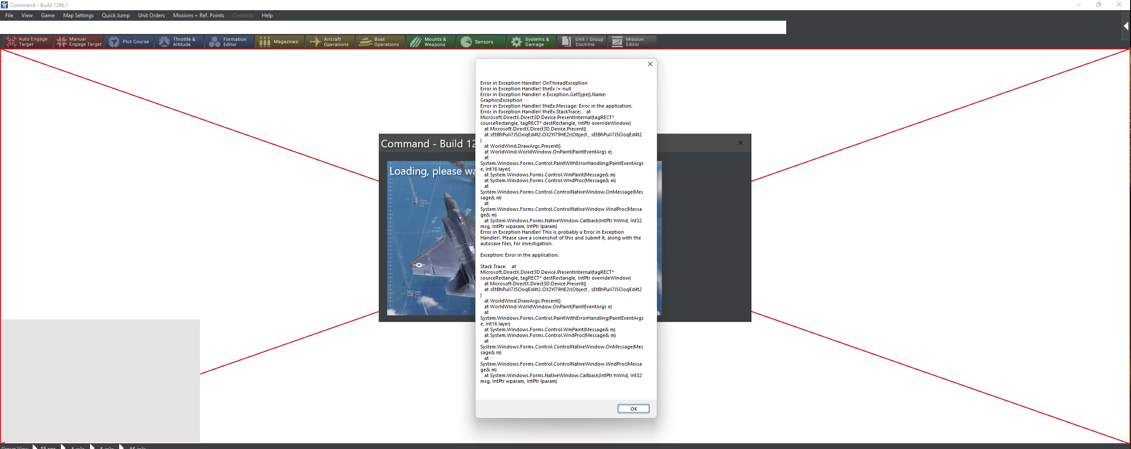Viewport: 1131px width, 449px height.
Task: Open the Map Settings menu
Action: click(x=78, y=15)
